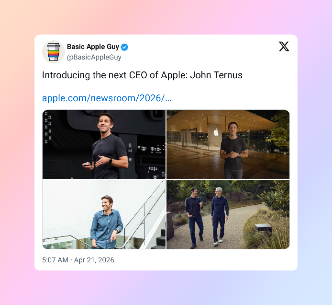Click the Apr 21, 2026 date

[x=94, y=260]
